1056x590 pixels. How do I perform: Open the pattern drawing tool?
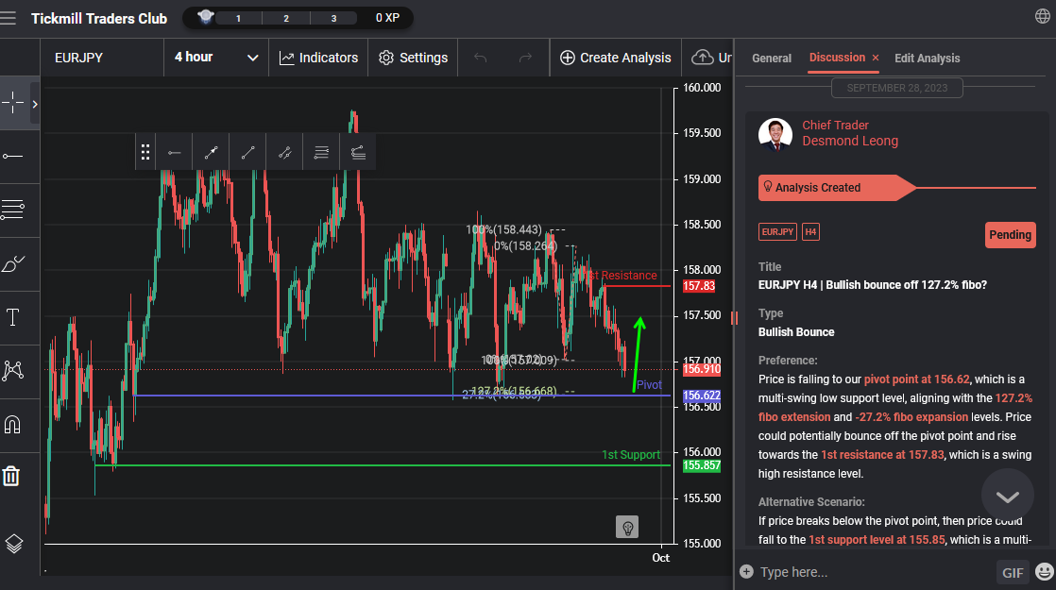click(13, 371)
